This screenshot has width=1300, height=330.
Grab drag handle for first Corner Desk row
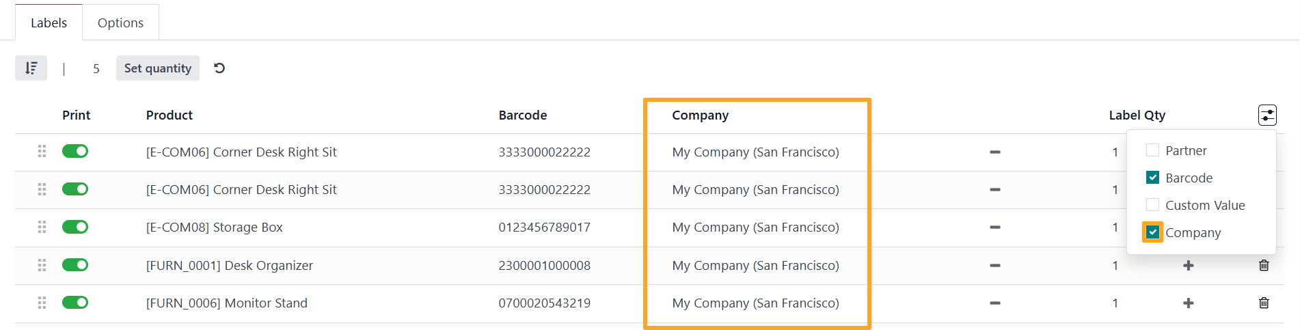tap(42, 152)
